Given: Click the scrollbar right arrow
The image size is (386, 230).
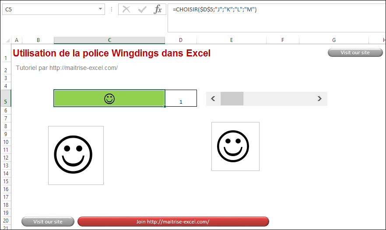Looking at the screenshot, I should click(319, 99).
